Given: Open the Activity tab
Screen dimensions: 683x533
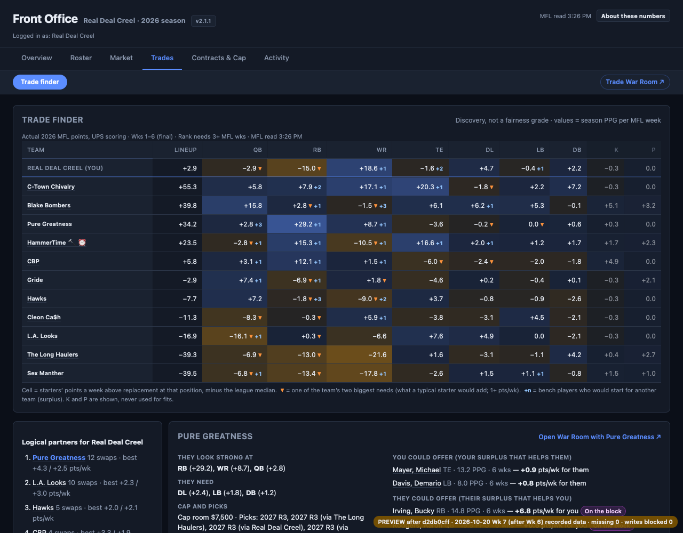Looking at the screenshot, I should point(276,58).
